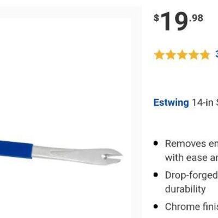Viewport: 218px width, 218px height.
Task: Select the fourth rating star
Action: (x=193, y=55)
